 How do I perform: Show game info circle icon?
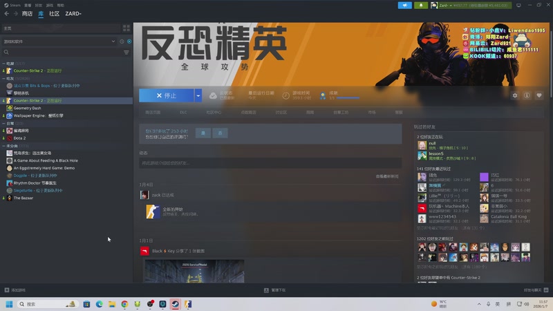click(x=527, y=95)
